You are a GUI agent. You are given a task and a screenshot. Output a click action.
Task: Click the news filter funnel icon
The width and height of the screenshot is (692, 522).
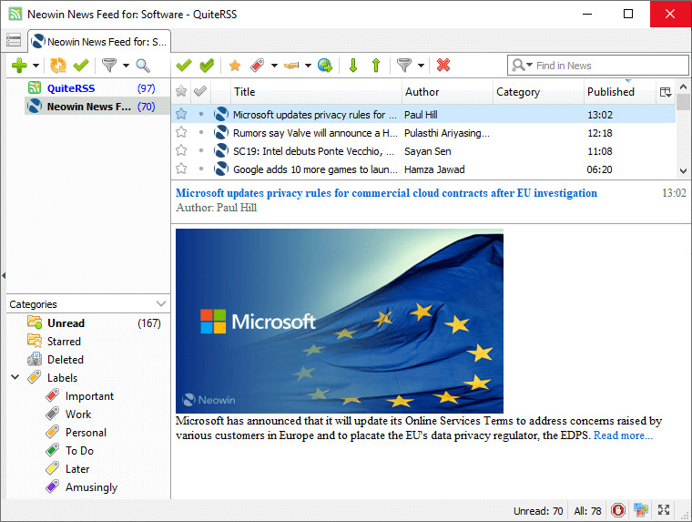click(x=403, y=66)
